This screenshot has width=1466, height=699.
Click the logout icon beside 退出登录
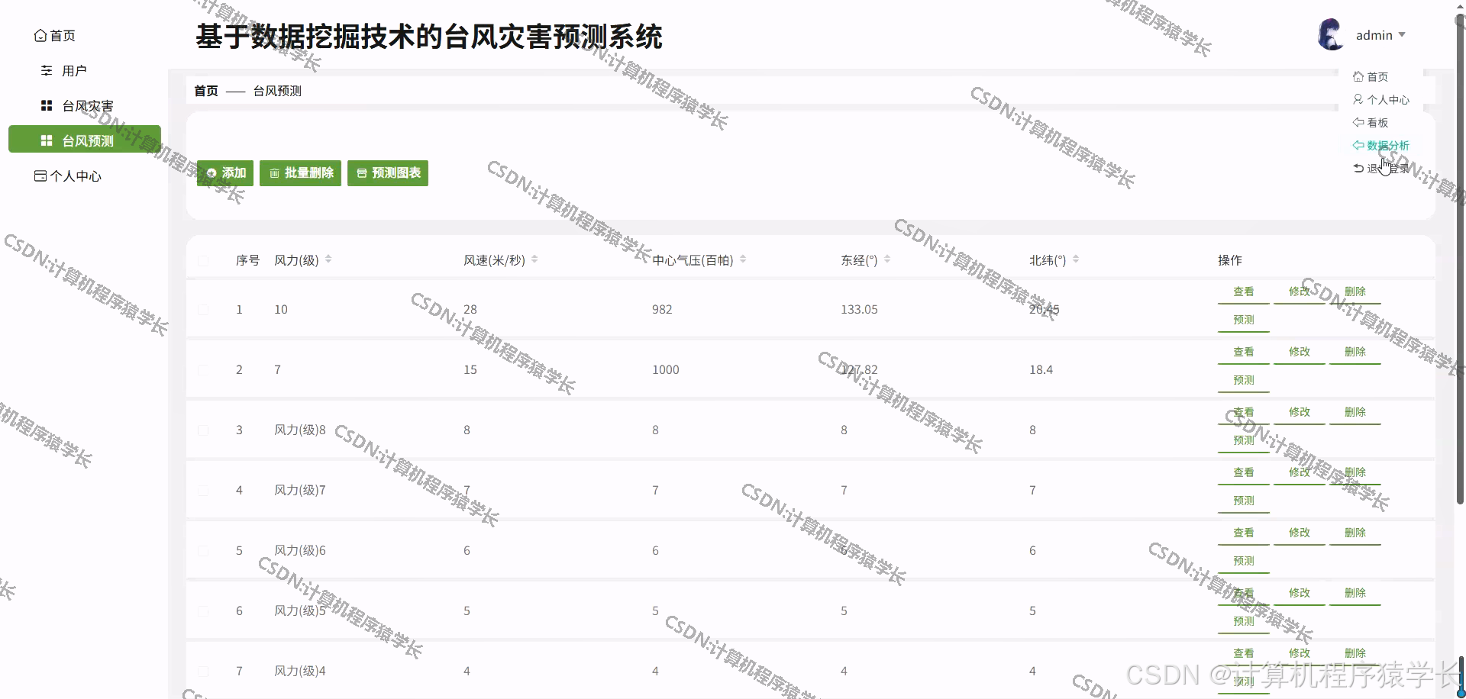(x=1358, y=168)
